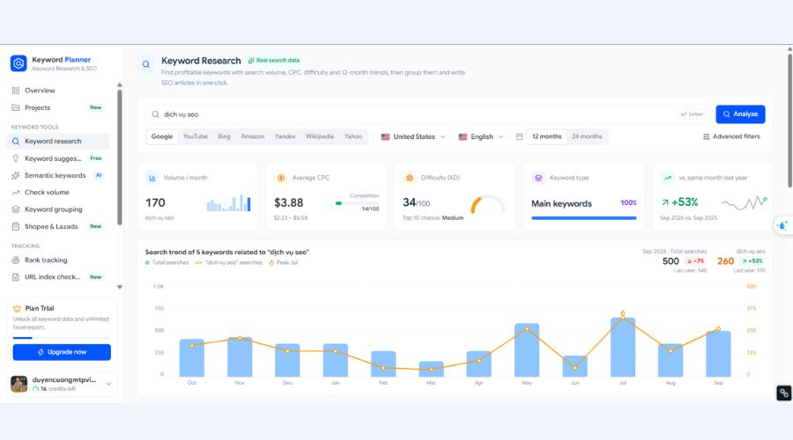Click the Enter shortcut hint
This screenshot has width=793, height=440.
pos(693,114)
